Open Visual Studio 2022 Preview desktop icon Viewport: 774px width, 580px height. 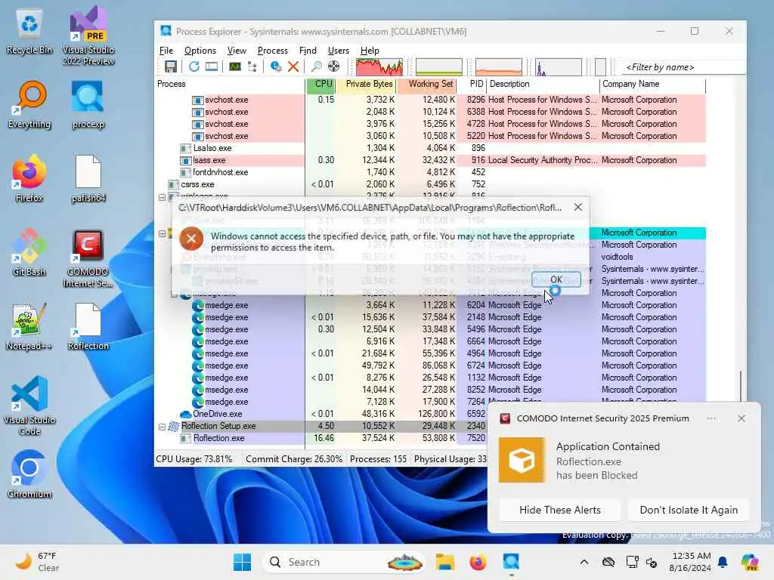pos(88,35)
